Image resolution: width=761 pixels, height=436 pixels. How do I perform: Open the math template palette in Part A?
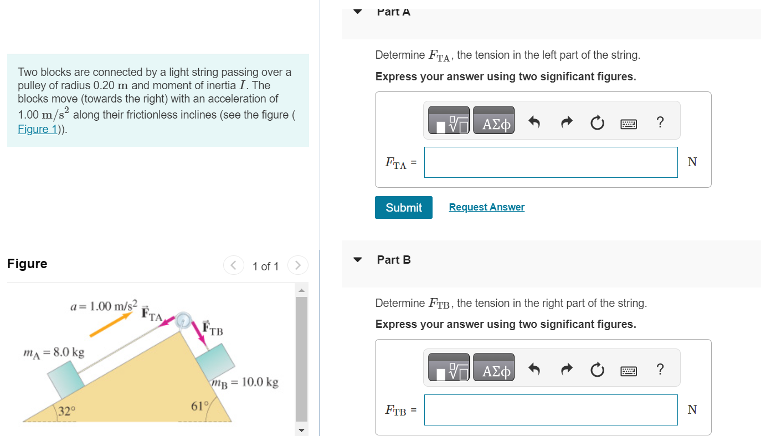pos(448,120)
